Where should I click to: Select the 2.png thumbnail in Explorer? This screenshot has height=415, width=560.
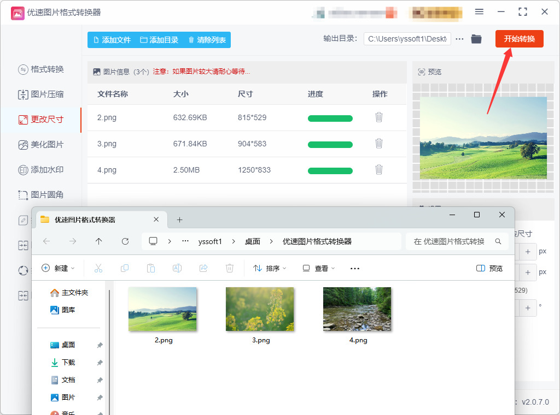(162, 309)
